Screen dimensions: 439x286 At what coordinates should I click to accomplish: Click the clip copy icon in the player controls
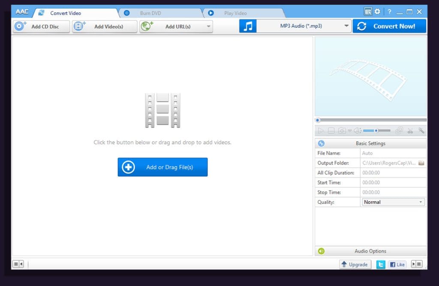399,131
